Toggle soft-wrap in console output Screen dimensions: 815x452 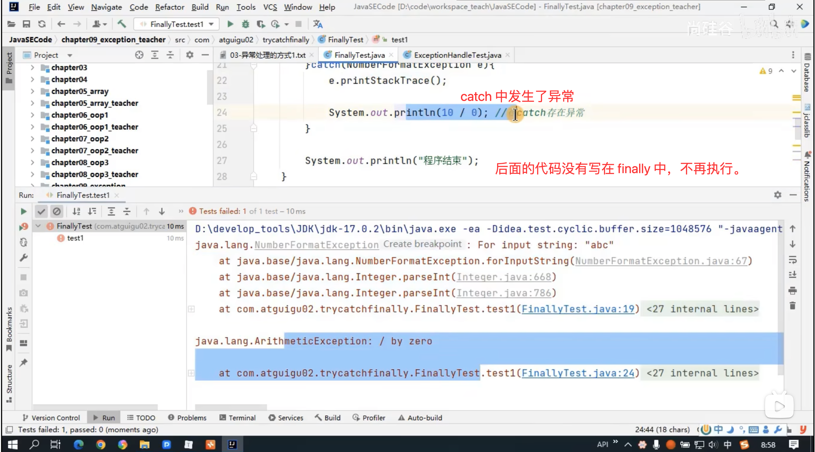pyautogui.click(x=792, y=260)
